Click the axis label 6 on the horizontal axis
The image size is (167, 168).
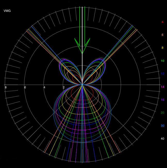25,87
